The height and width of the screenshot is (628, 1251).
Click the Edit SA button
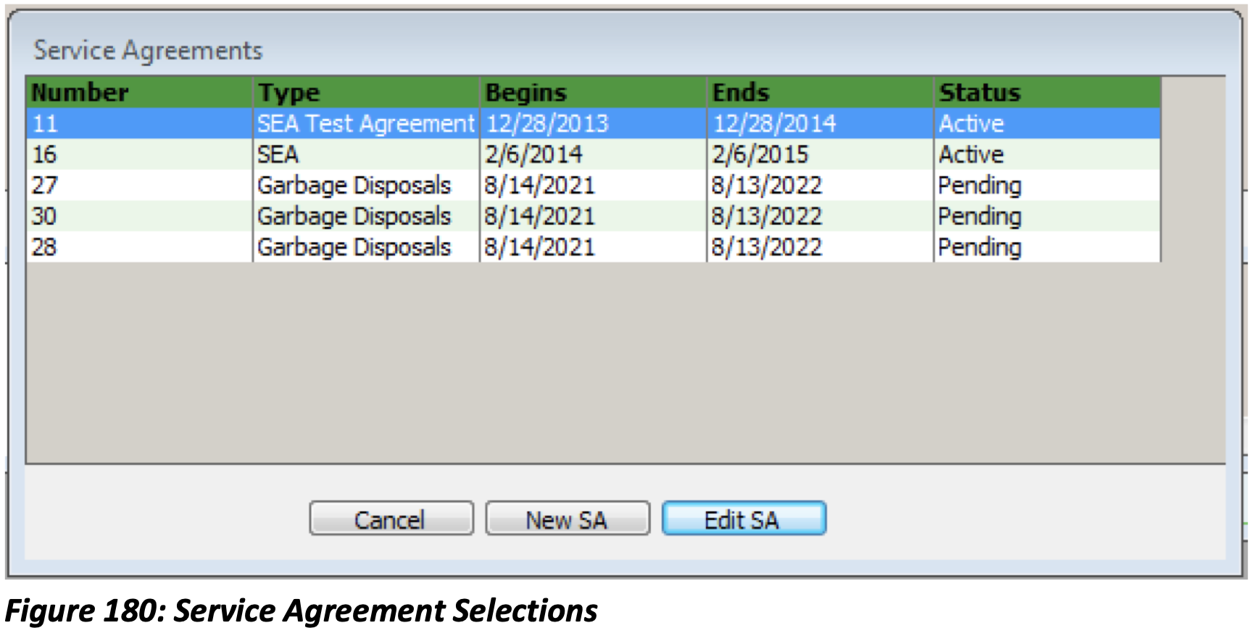(744, 518)
